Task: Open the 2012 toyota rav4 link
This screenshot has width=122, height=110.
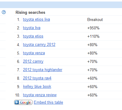Action: [x=37, y=78]
